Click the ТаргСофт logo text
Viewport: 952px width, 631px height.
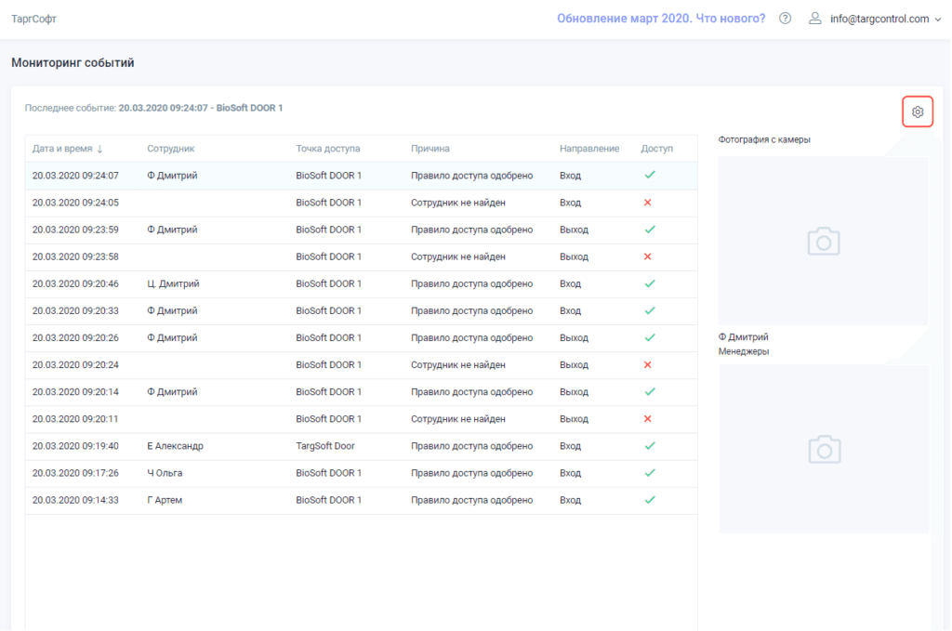point(33,19)
